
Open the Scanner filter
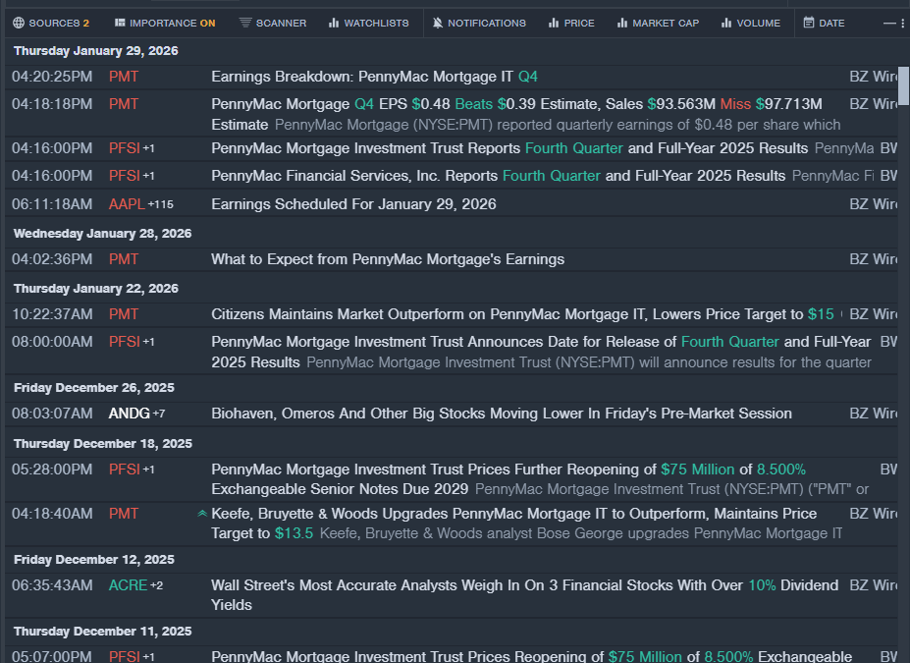coord(272,23)
